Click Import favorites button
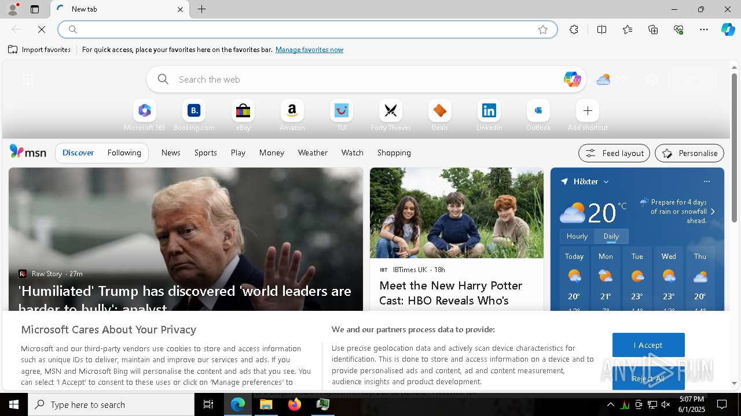Screen dimensions: 741x416 pos(39,50)
